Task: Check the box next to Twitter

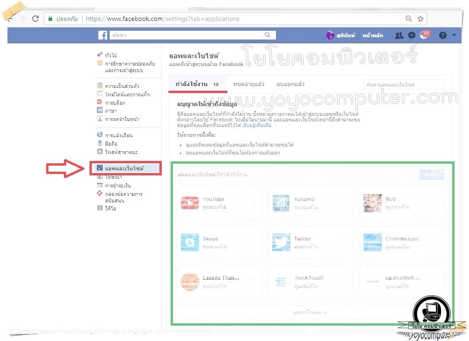Action: (x=344, y=242)
